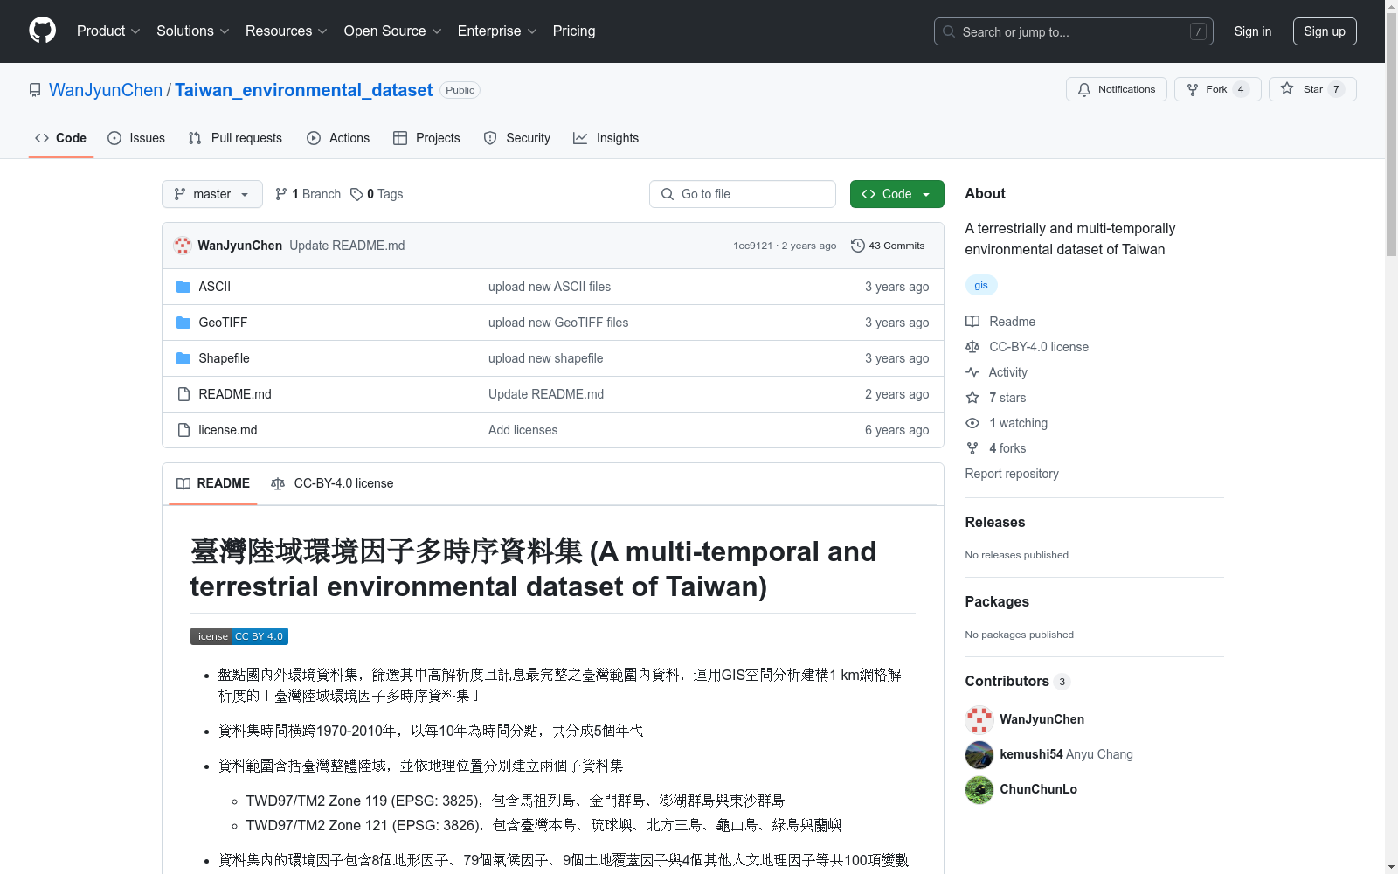
Task: Click the scales icon beside CC-BY-4.0 license in About
Action: pyautogui.click(x=972, y=347)
